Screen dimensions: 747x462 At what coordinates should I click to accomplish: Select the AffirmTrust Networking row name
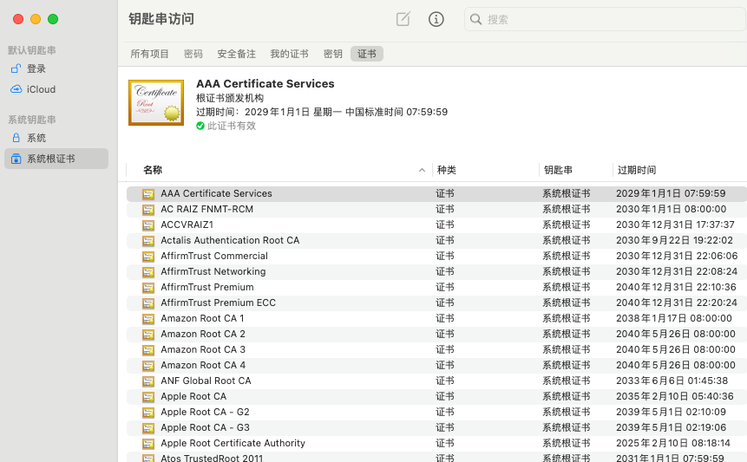click(x=213, y=271)
